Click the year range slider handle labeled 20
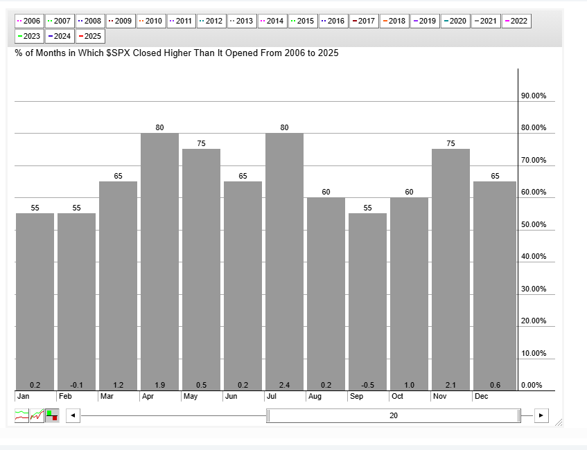 pos(393,416)
